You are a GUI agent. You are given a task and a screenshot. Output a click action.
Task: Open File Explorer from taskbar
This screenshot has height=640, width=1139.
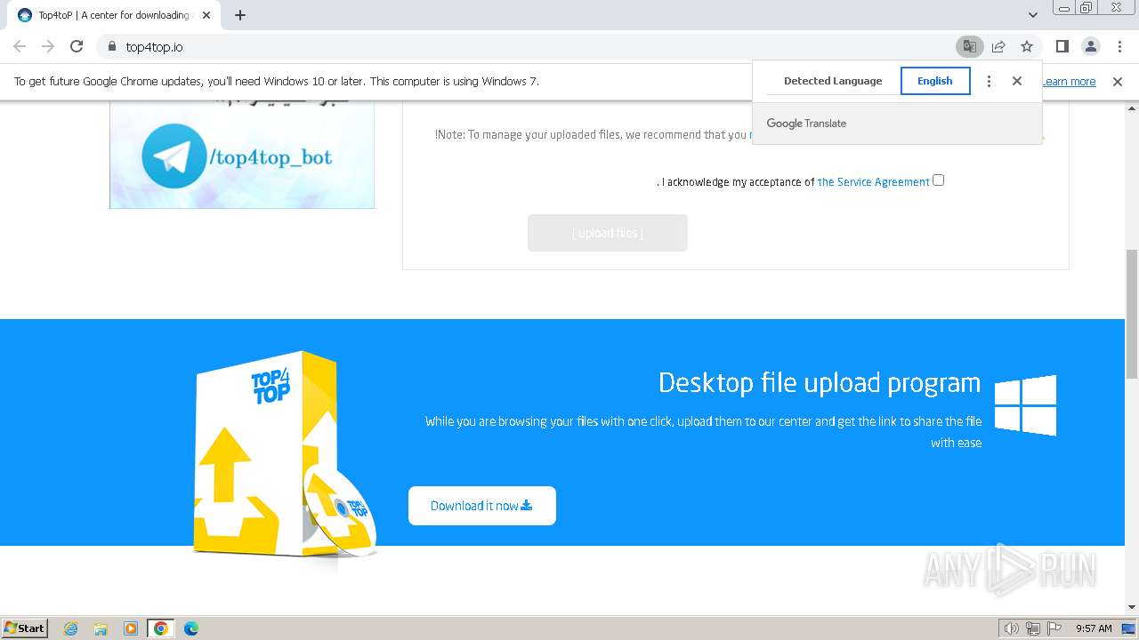(101, 628)
